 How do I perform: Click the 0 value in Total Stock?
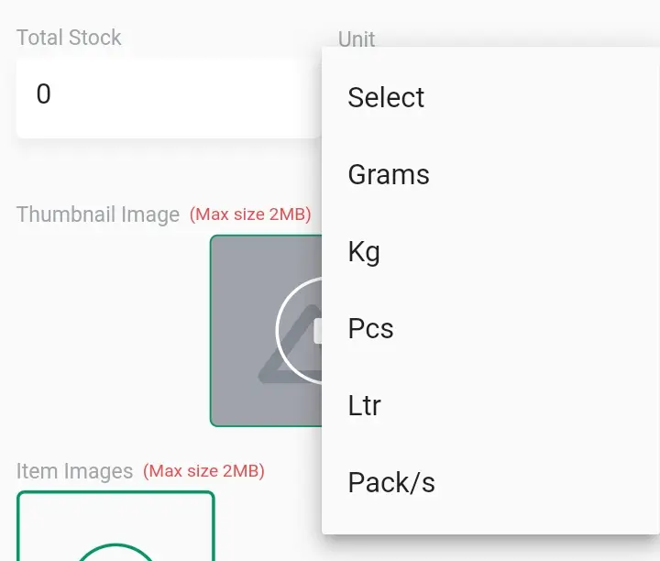pos(44,93)
